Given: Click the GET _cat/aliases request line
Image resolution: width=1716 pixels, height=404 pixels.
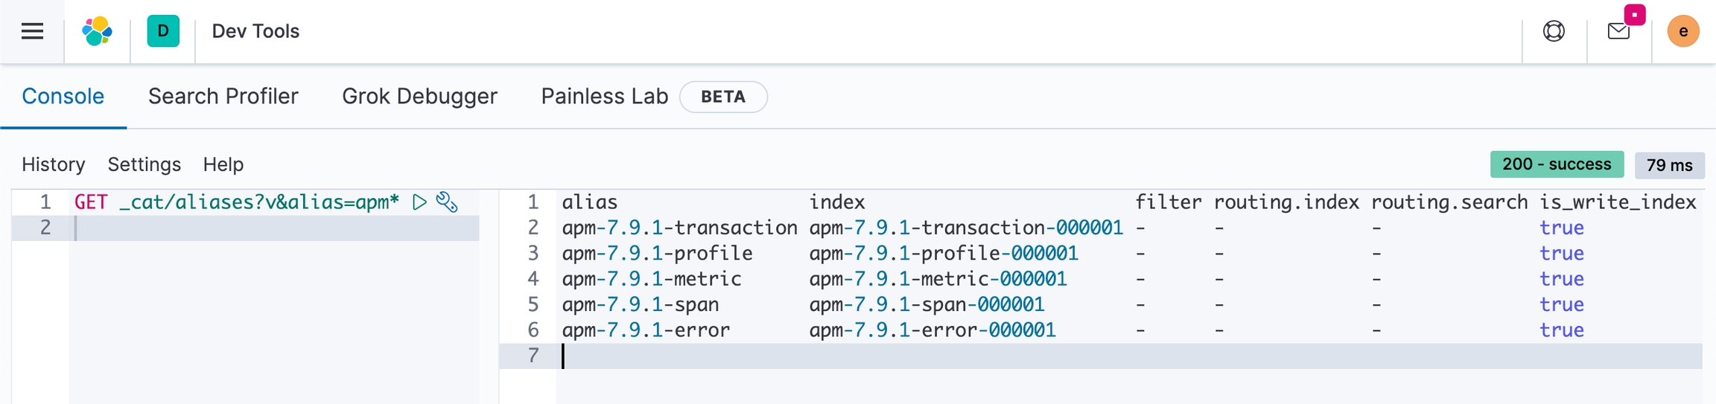Looking at the screenshot, I should click(236, 202).
